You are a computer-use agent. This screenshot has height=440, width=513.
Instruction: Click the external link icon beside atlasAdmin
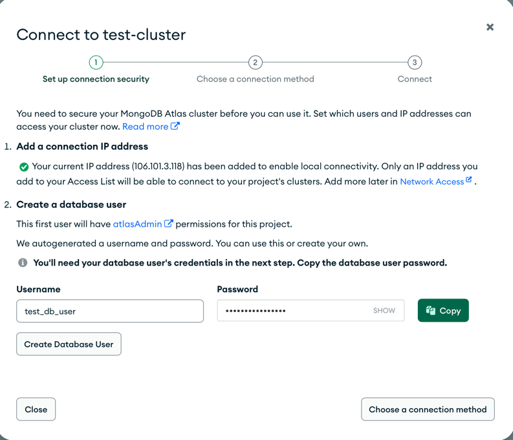[168, 224]
